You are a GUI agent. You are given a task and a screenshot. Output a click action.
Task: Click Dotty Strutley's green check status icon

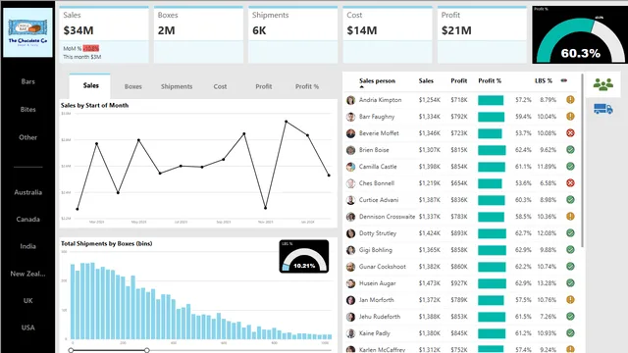[x=570, y=233]
